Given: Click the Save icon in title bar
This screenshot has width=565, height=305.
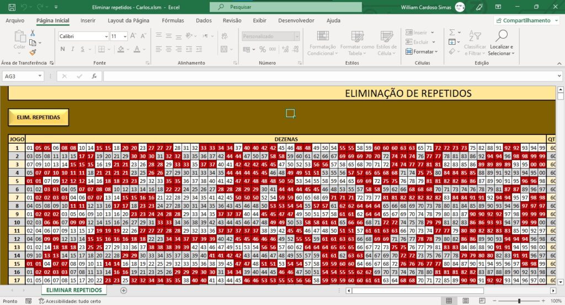Looking at the screenshot, I should [12, 7].
